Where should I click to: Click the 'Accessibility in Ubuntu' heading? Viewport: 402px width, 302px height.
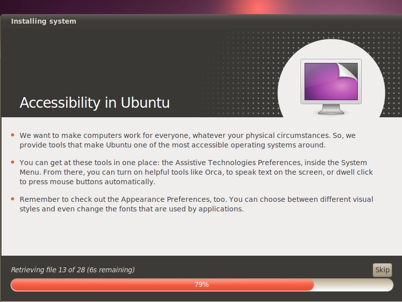[94, 103]
